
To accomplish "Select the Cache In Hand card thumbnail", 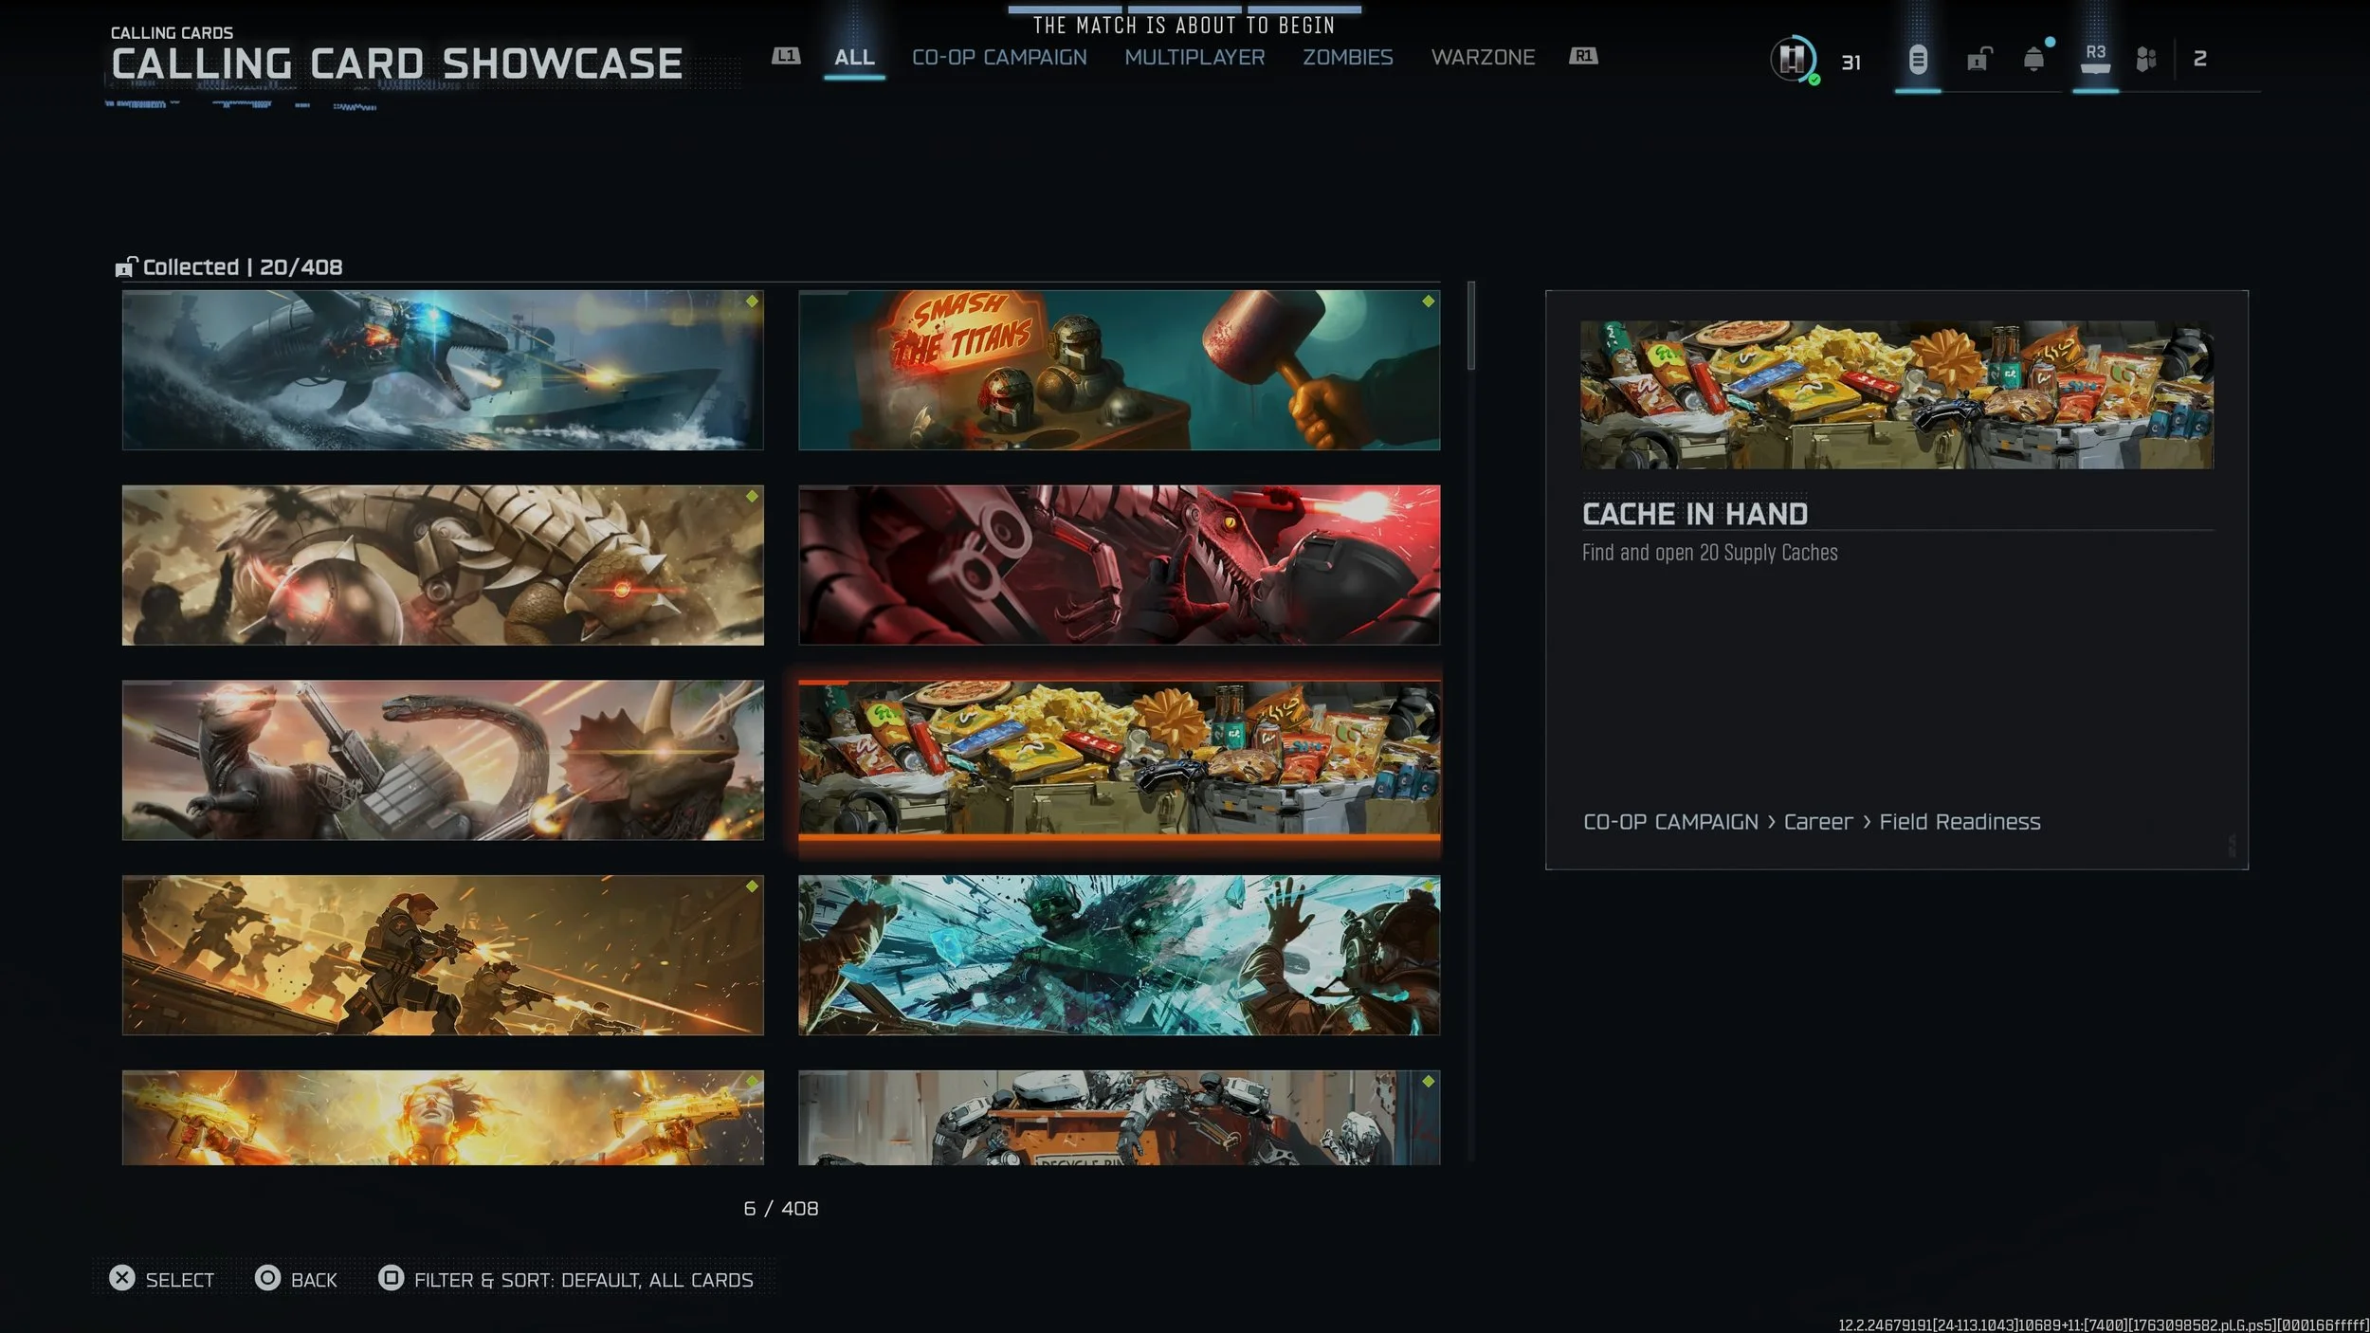I will point(1119,759).
